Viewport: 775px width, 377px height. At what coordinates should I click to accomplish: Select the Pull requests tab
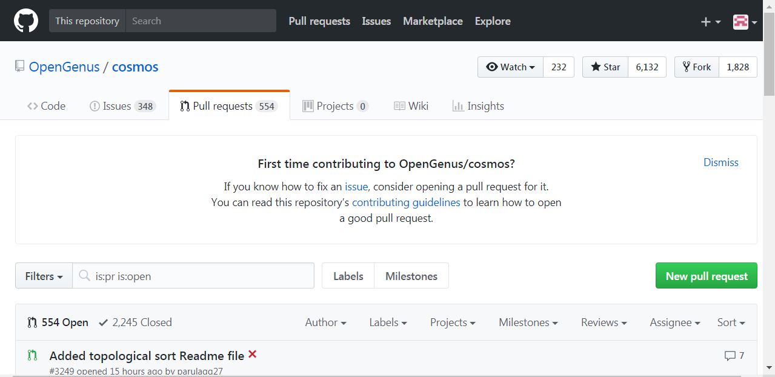pyautogui.click(x=229, y=105)
